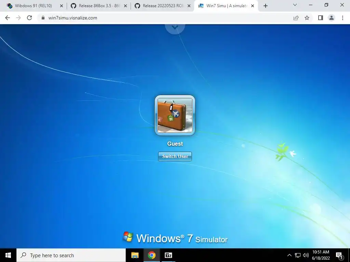Screen dimensions: 350x262
Task: Open the Chrome three-dot menu
Action: tap(342, 18)
